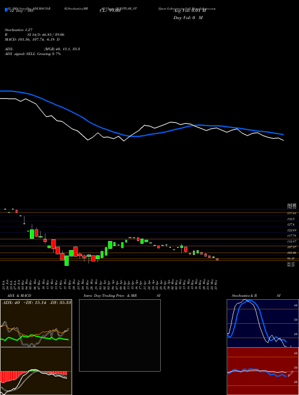Click the 117.78 price axis label

[292, 236]
